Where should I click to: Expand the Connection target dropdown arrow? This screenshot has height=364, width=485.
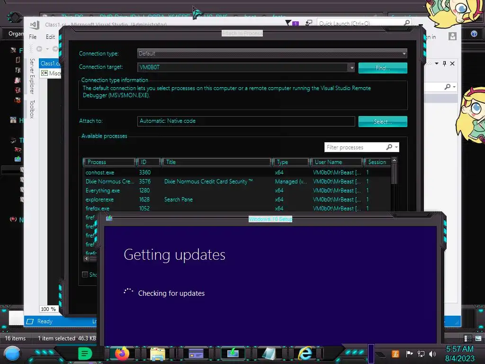351,67
